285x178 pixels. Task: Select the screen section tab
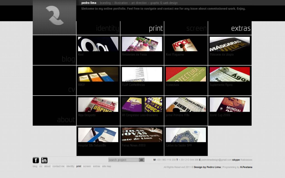tap(196, 28)
